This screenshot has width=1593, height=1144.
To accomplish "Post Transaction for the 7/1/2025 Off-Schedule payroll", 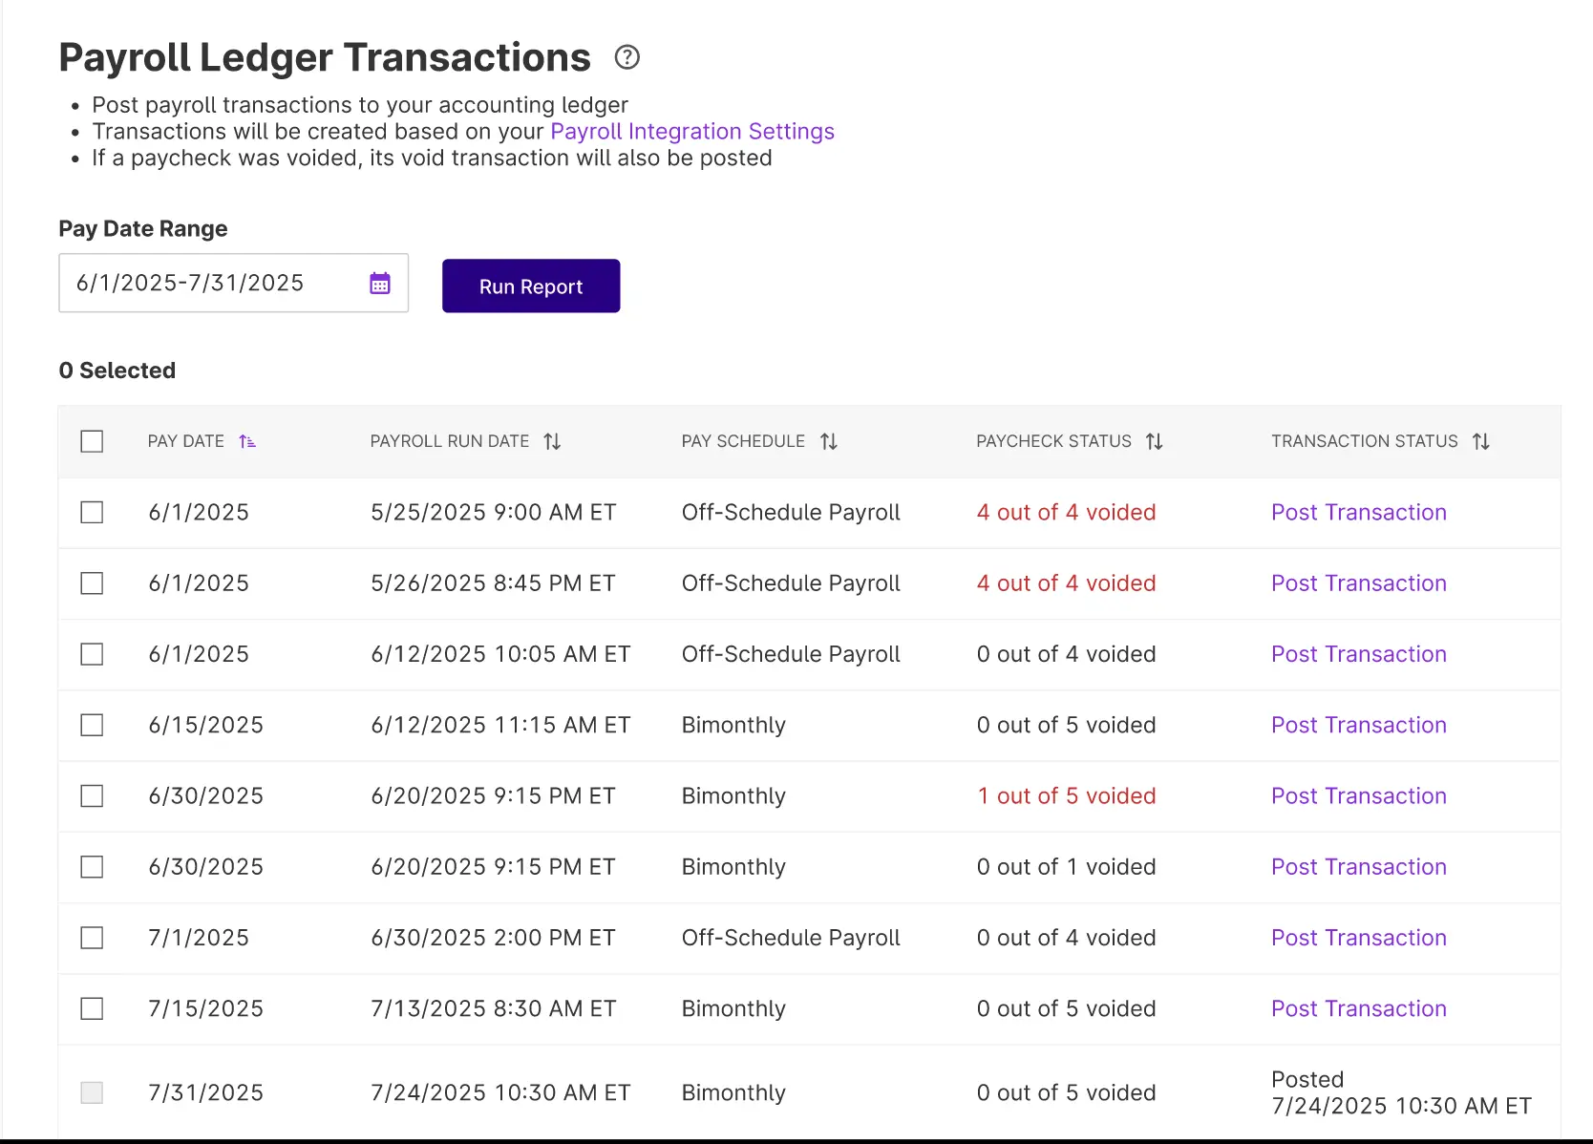I will (1358, 938).
